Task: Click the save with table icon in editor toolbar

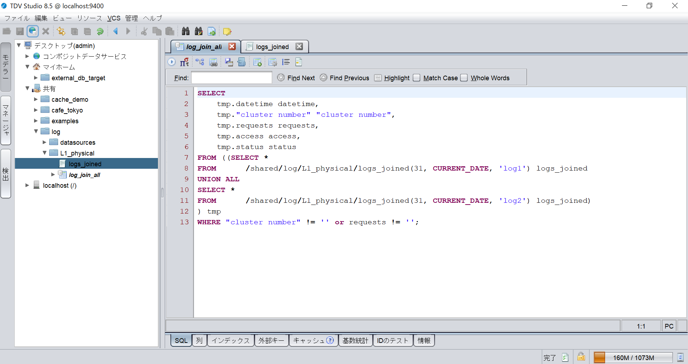Action: [x=229, y=62]
